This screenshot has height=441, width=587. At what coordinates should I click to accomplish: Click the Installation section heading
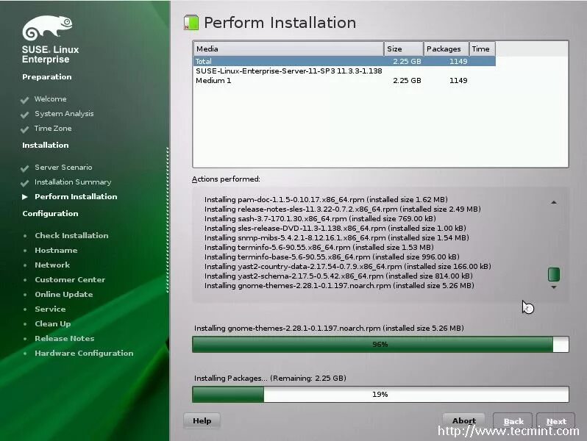45,145
